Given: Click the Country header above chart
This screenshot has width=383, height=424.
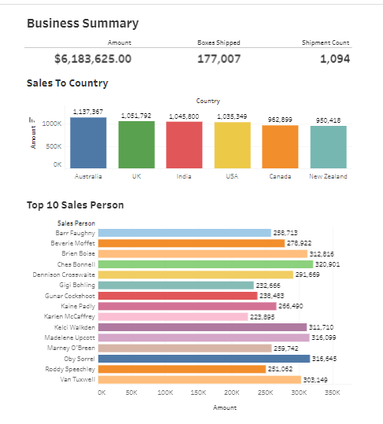Looking at the screenshot, I should (208, 101).
